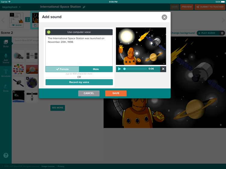Pick the space telescope image thumbnail
The width and height of the screenshot is (226, 169).
(18, 56)
